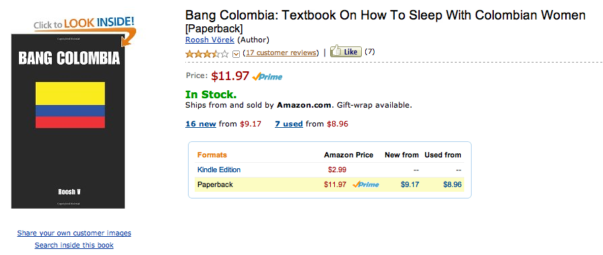Click the $11.97 Paperback Amazon price in table
603x255 pixels.
tap(335, 185)
